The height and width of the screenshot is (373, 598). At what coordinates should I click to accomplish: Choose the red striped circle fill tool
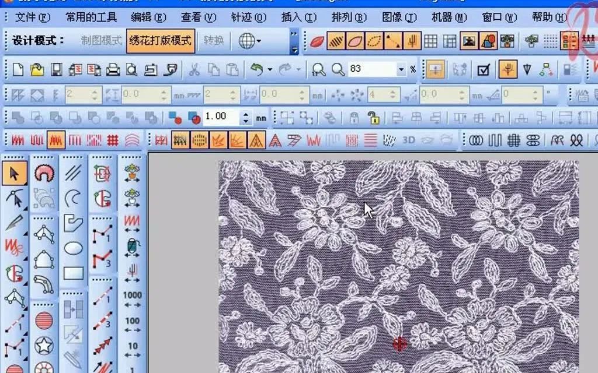44,321
